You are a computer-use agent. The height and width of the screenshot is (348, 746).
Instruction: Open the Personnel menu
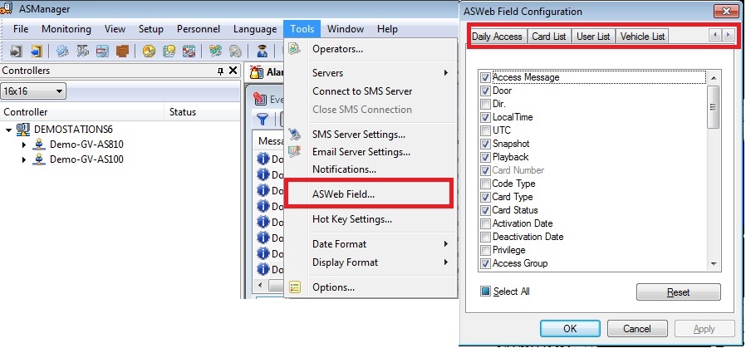coord(199,29)
